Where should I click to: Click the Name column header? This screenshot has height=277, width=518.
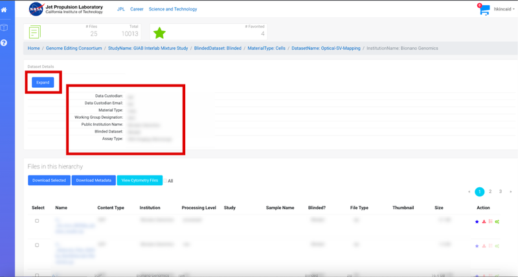62,208
